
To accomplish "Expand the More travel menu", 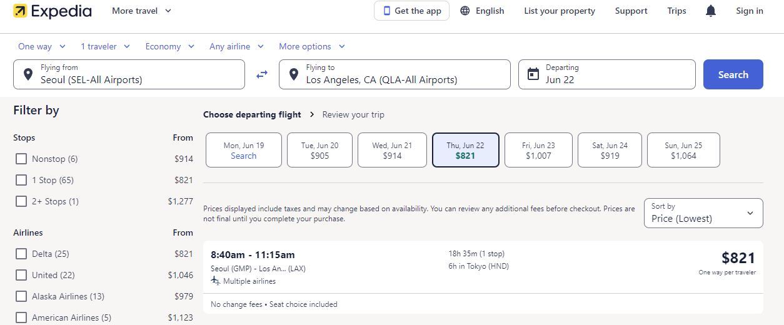I will tap(141, 11).
